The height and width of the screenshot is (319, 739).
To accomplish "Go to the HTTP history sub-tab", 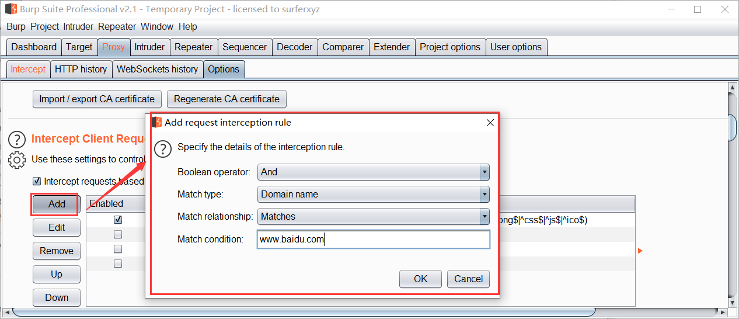I will (81, 70).
